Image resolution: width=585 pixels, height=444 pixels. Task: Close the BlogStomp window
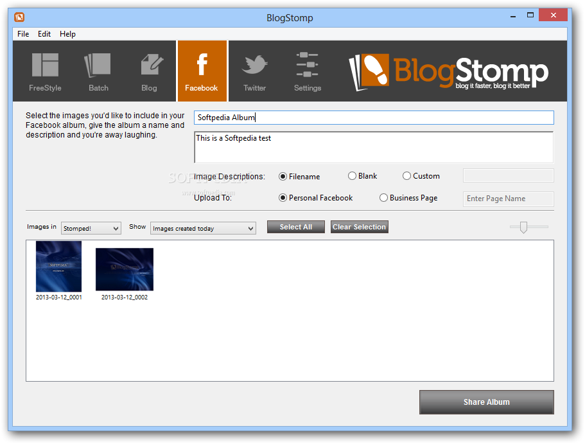click(x=554, y=15)
